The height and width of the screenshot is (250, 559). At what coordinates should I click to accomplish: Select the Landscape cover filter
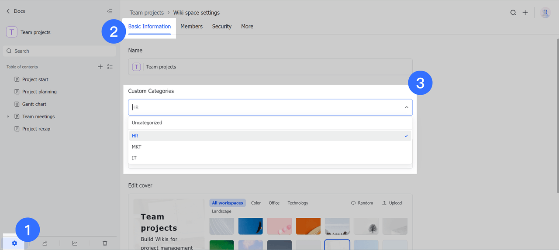222,211
